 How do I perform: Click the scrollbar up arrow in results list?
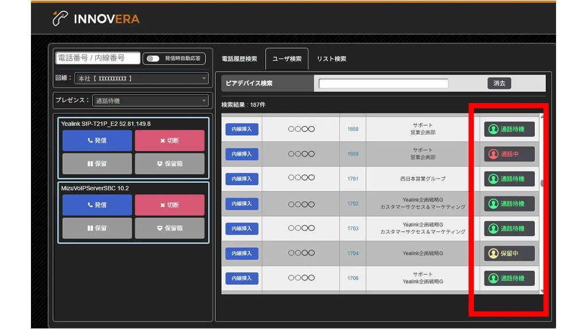coord(542,117)
